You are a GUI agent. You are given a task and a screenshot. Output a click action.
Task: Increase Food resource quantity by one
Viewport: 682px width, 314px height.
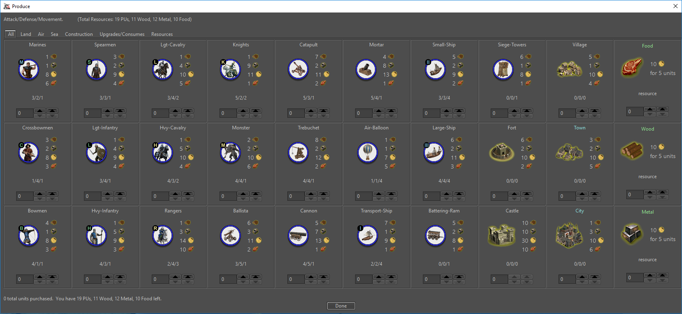(650, 109)
